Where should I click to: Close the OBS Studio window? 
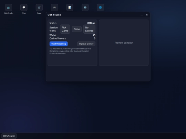coord(147,15)
